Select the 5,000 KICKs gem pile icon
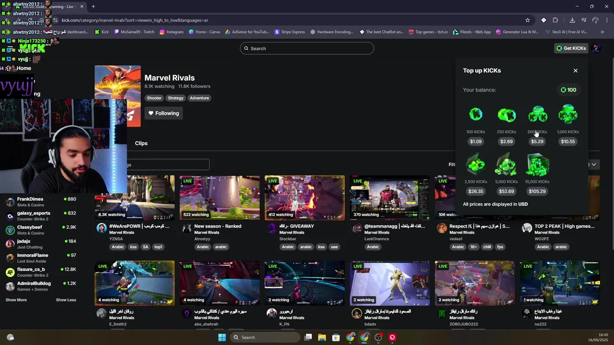Viewport: 614px width, 345px height. (507, 164)
